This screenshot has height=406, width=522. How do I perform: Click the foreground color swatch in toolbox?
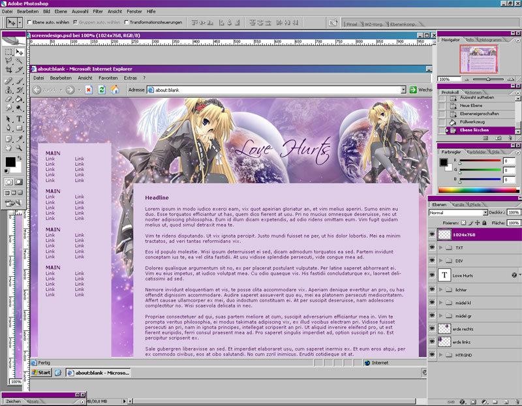[x=10, y=162]
